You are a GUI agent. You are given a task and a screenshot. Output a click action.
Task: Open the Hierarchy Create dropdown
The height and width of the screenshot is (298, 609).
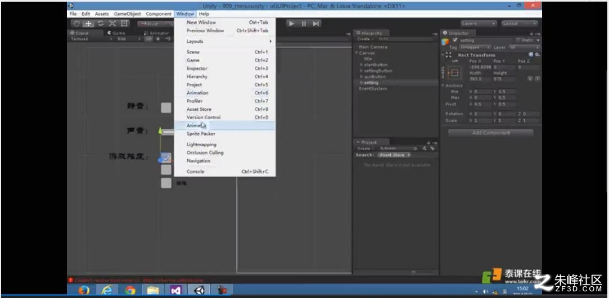pos(365,39)
